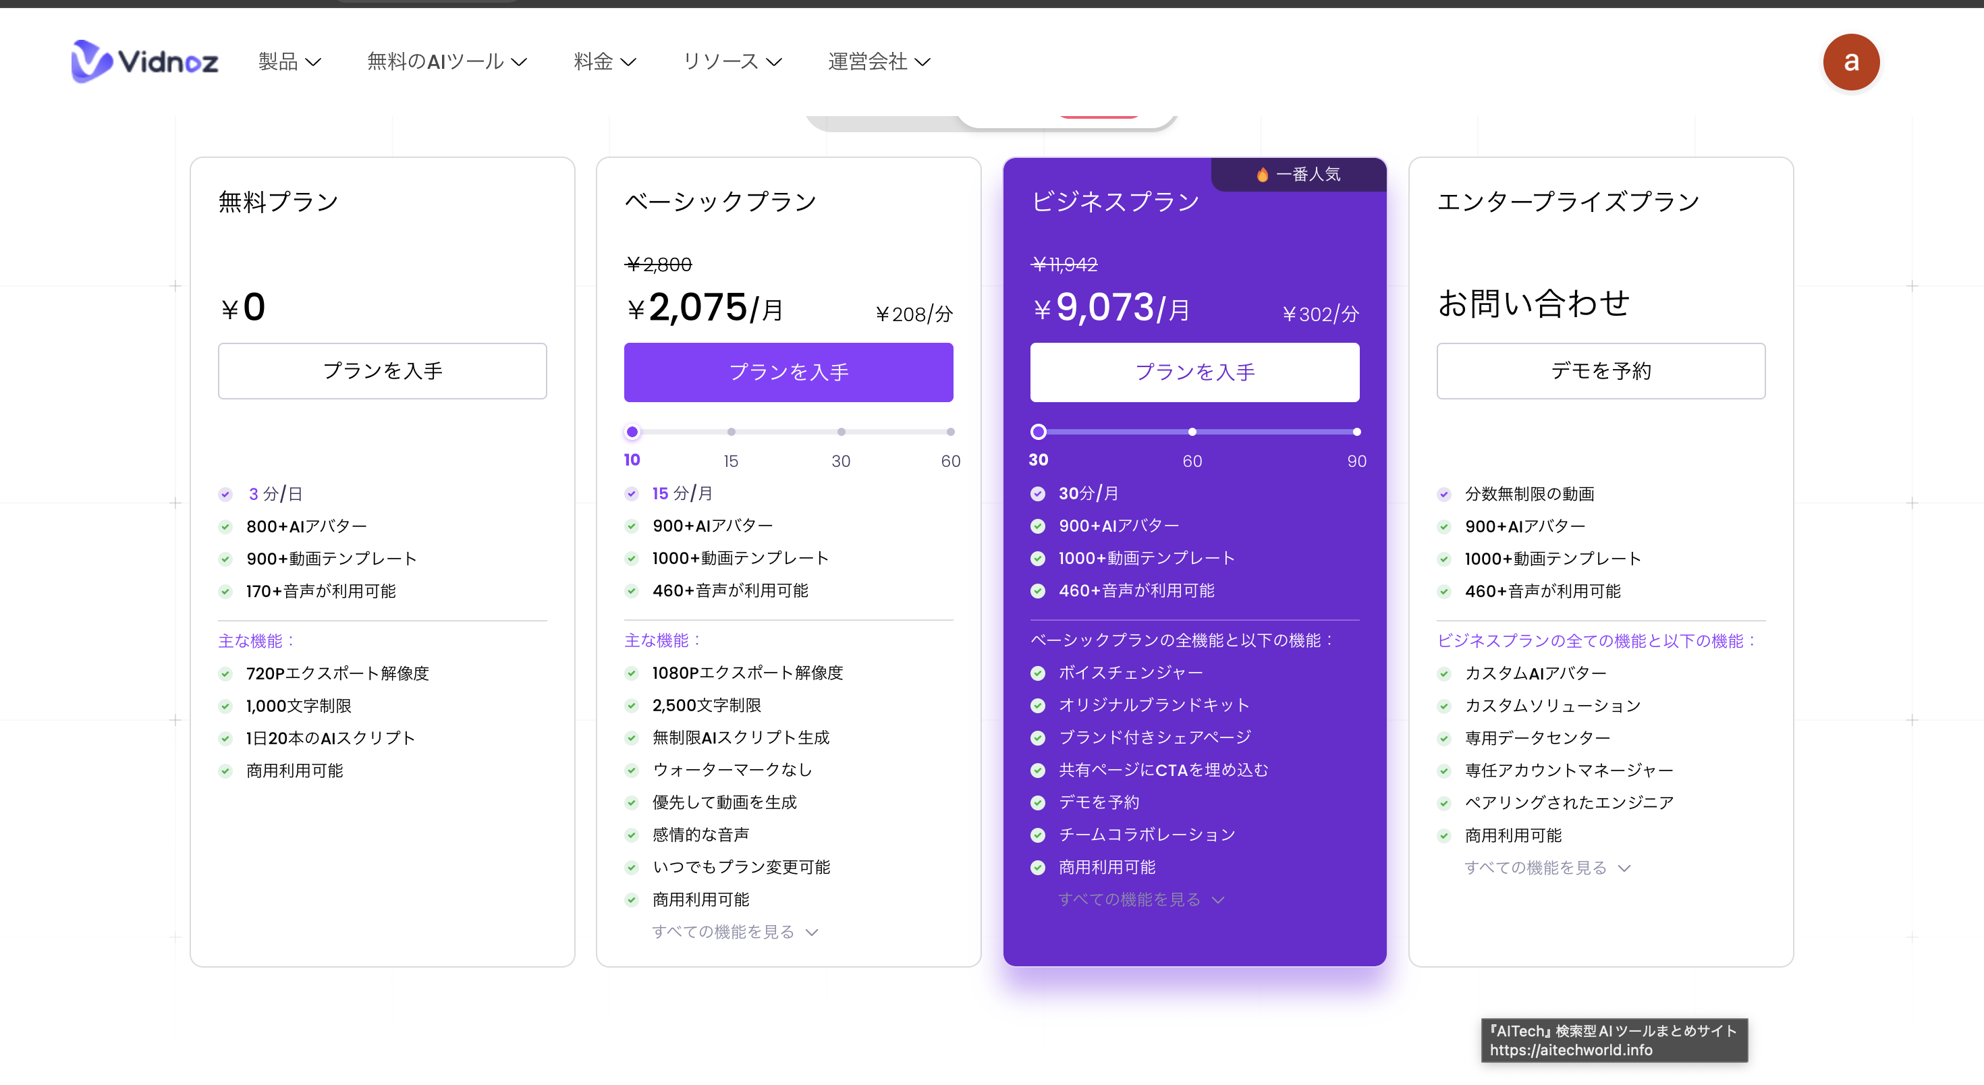Click checkmark icon beside 3 分/日

(x=225, y=495)
